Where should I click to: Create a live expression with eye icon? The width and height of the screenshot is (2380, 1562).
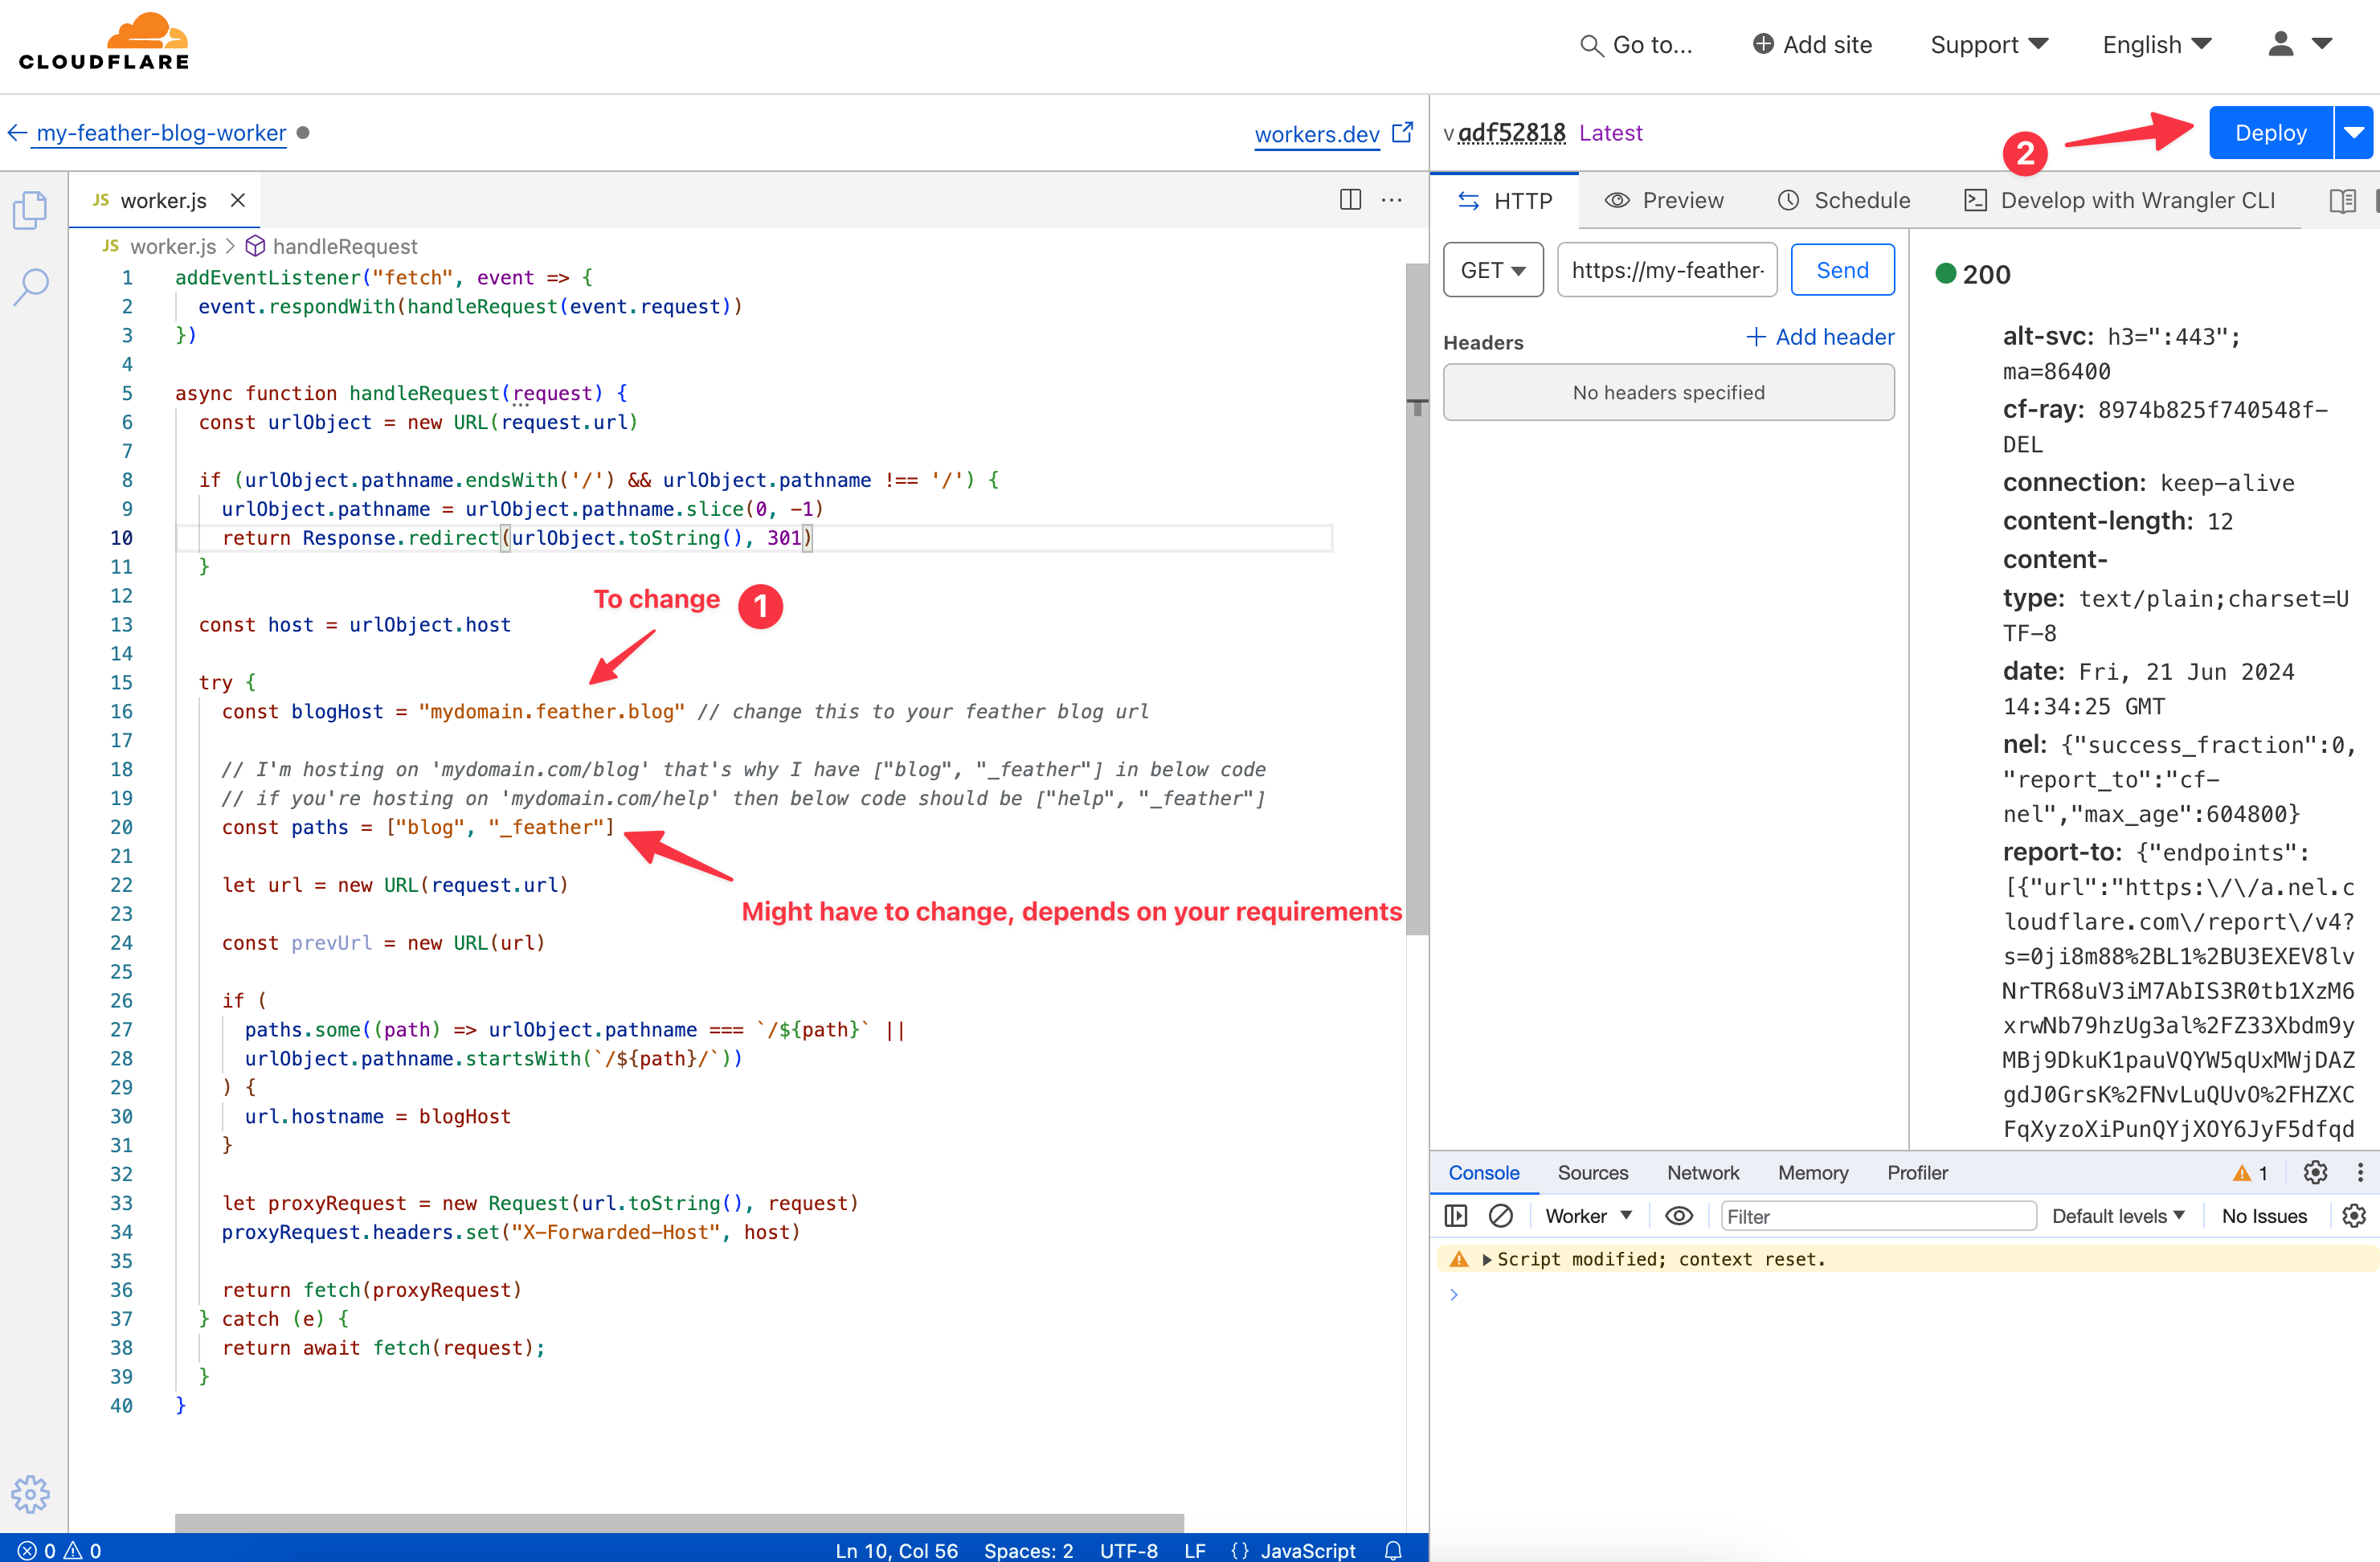(x=1679, y=1216)
